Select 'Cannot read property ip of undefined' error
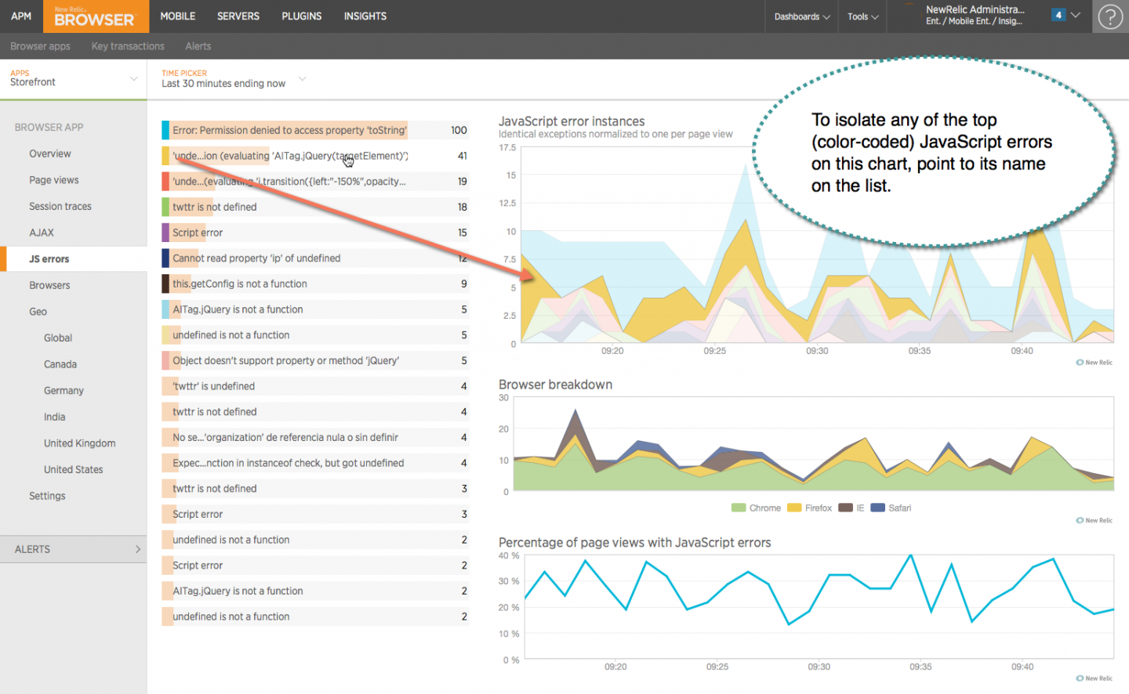The image size is (1129, 694). (315, 258)
